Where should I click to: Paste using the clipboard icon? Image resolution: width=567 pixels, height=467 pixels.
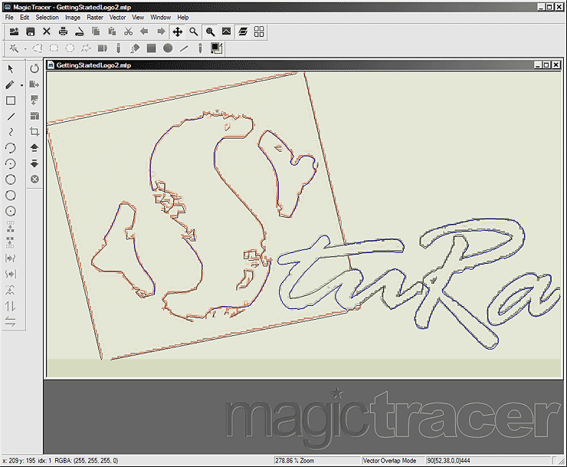tap(112, 32)
